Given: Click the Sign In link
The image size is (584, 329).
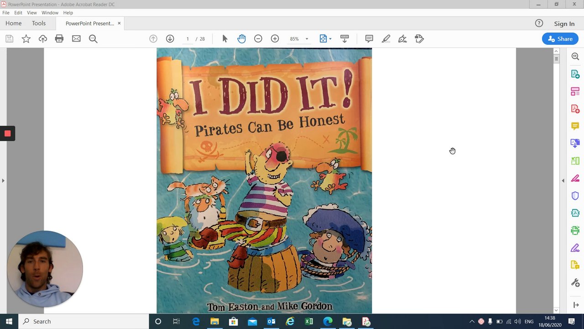Looking at the screenshot, I should coord(564,24).
